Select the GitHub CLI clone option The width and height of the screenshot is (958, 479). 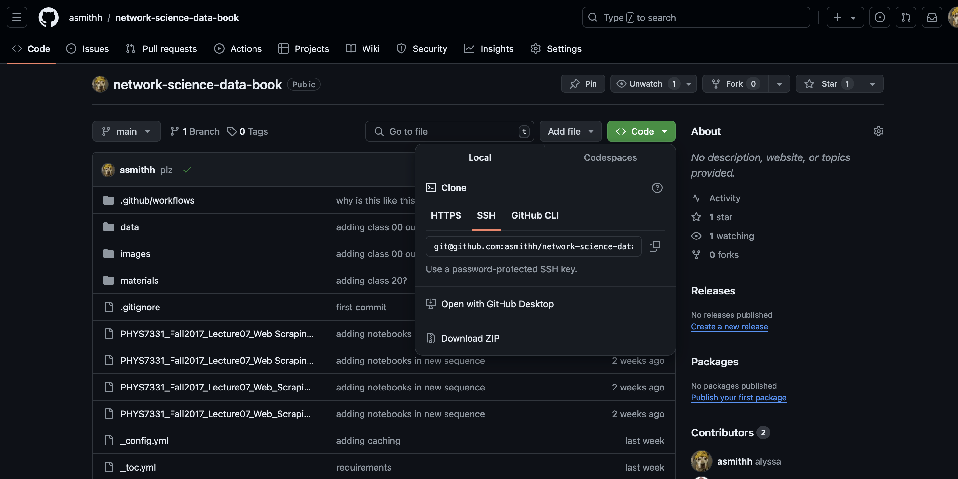535,215
